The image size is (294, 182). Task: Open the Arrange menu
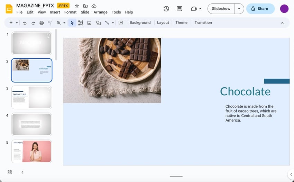(100, 12)
